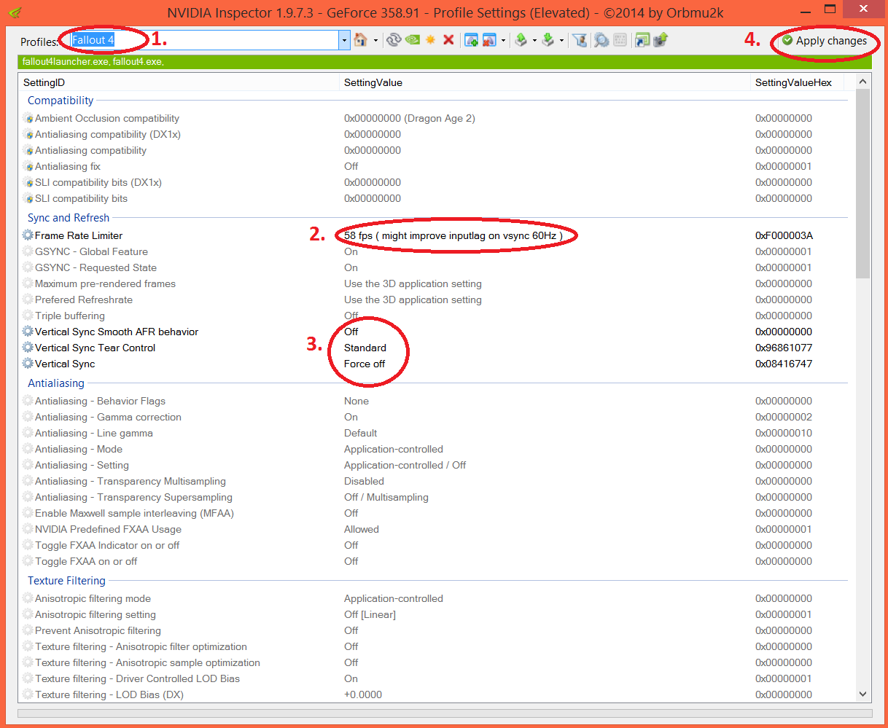Click the SettingID column header
The width and height of the screenshot is (888, 728).
[179, 82]
